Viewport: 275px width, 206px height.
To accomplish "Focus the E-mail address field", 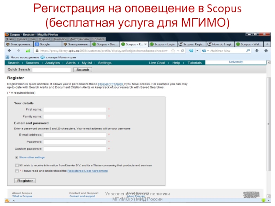I will tap(75, 135).
